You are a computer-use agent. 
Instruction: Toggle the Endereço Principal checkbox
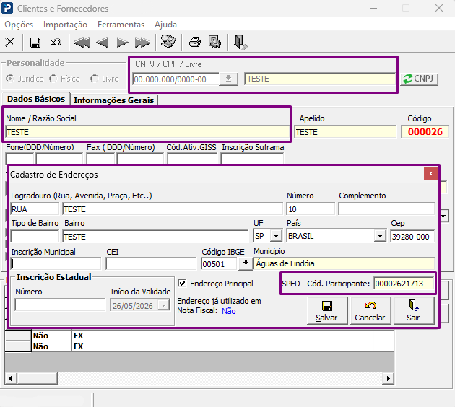point(182,283)
